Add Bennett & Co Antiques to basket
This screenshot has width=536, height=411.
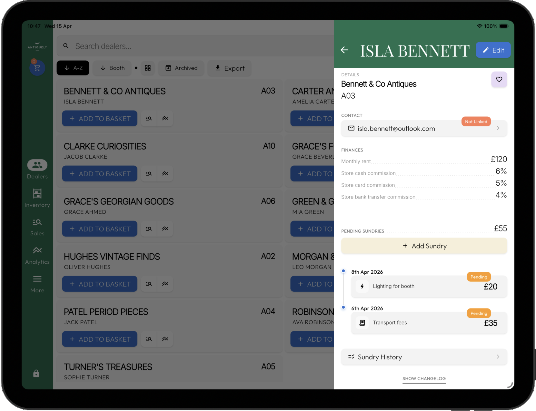pyautogui.click(x=100, y=118)
